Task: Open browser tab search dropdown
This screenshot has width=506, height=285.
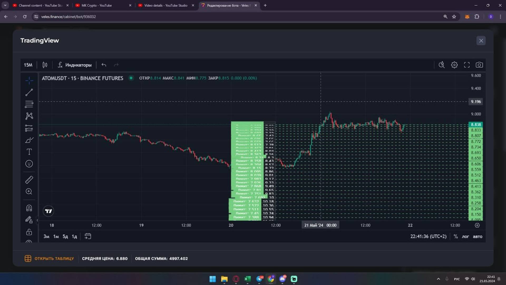Action: pyautogui.click(x=5, y=5)
